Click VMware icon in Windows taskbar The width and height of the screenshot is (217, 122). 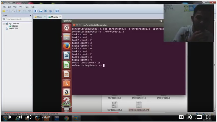point(76,118)
